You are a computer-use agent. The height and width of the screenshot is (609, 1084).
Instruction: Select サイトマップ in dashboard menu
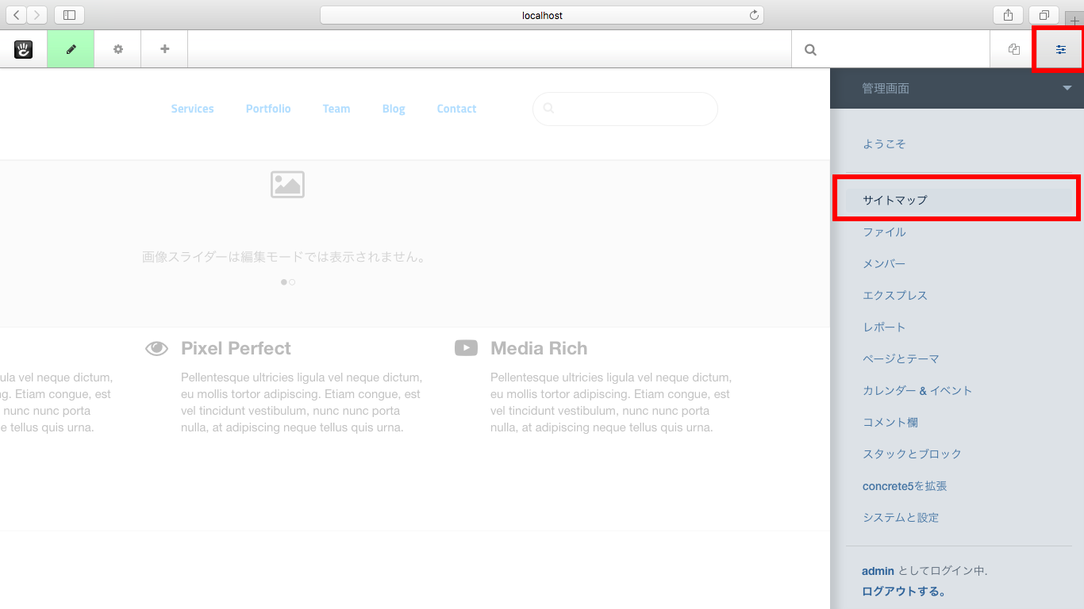pos(957,200)
